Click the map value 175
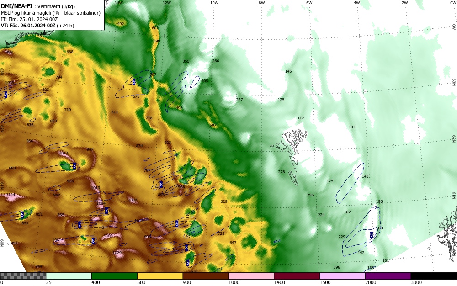Viewport: 457px width, 286px height. pyautogui.click(x=330, y=181)
